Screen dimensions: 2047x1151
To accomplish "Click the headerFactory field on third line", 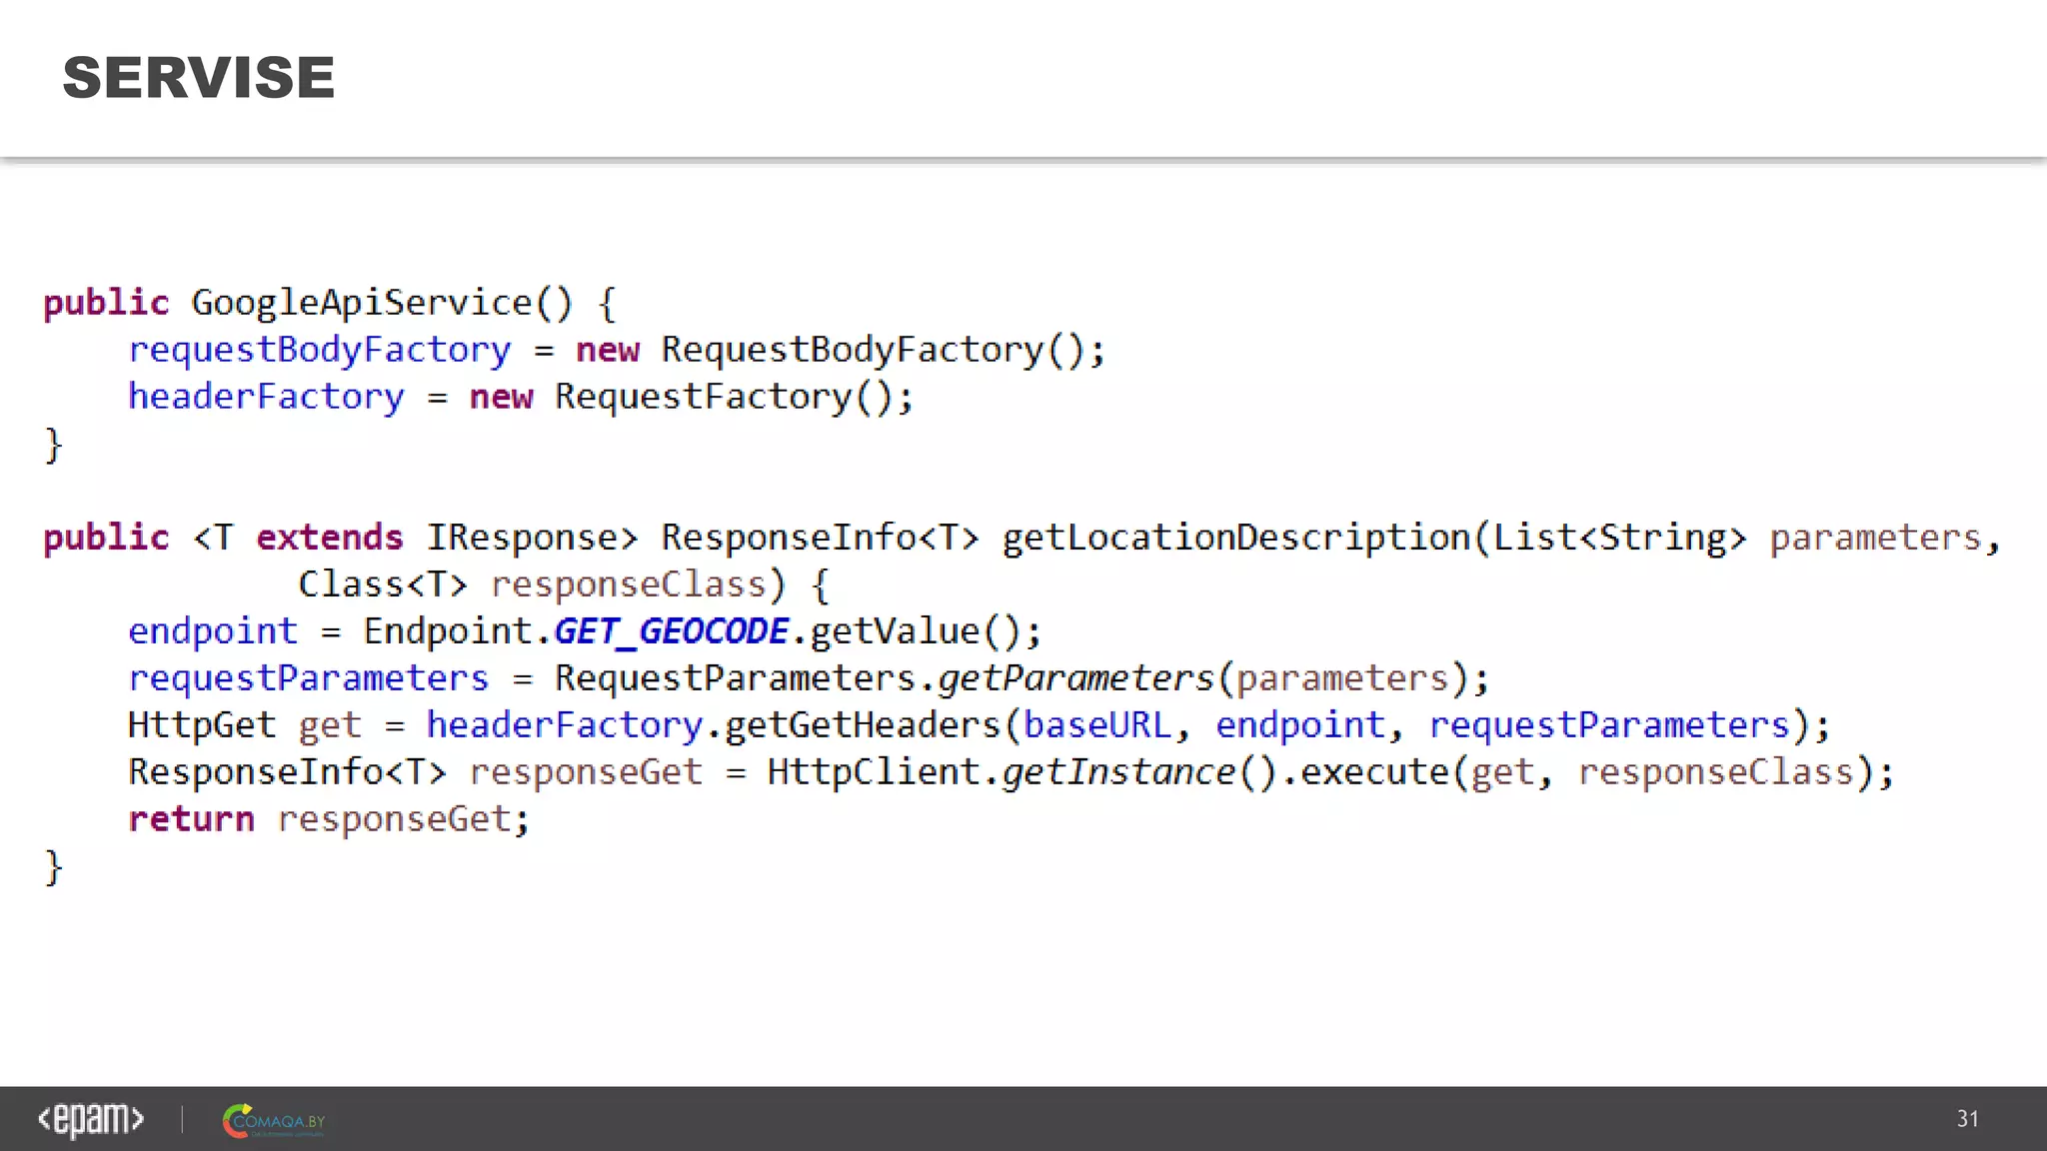I will click(x=266, y=397).
